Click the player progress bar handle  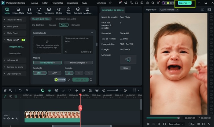[178, 118]
